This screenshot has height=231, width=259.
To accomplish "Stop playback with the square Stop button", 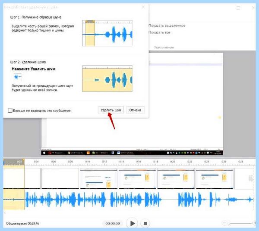I will click(145, 223).
